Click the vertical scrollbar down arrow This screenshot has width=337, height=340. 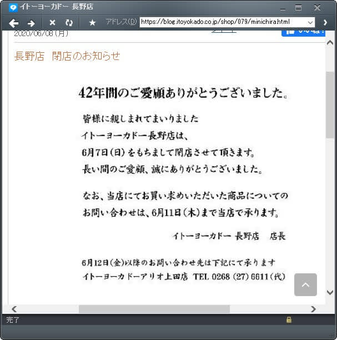point(330,292)
